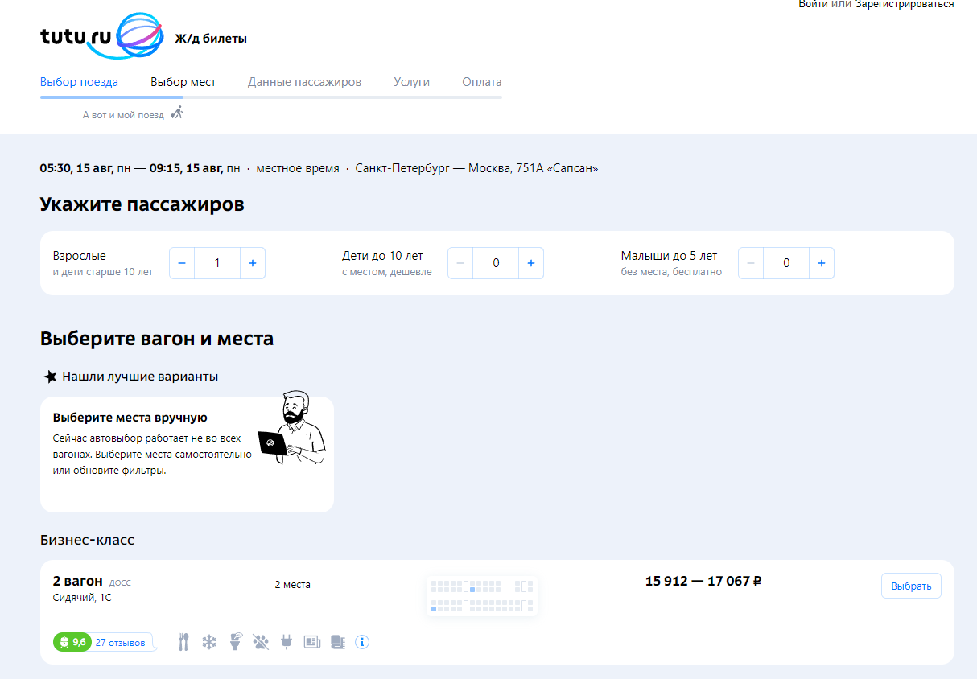Click the 2 вагон title

(x=78, y=581)
